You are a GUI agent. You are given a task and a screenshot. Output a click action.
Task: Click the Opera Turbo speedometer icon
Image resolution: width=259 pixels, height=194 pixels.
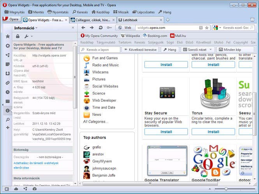coord(35,189)
